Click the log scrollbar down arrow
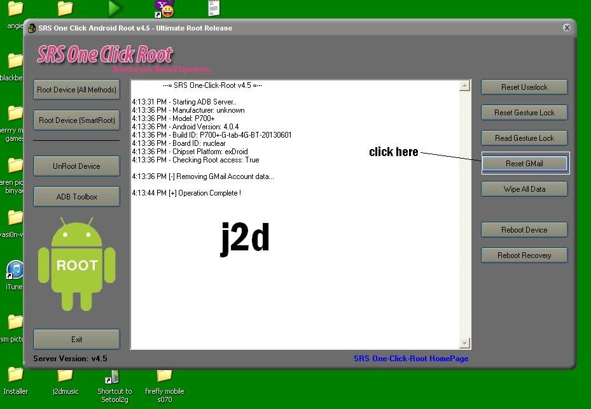Screen dimensions: 591x409 464,343
